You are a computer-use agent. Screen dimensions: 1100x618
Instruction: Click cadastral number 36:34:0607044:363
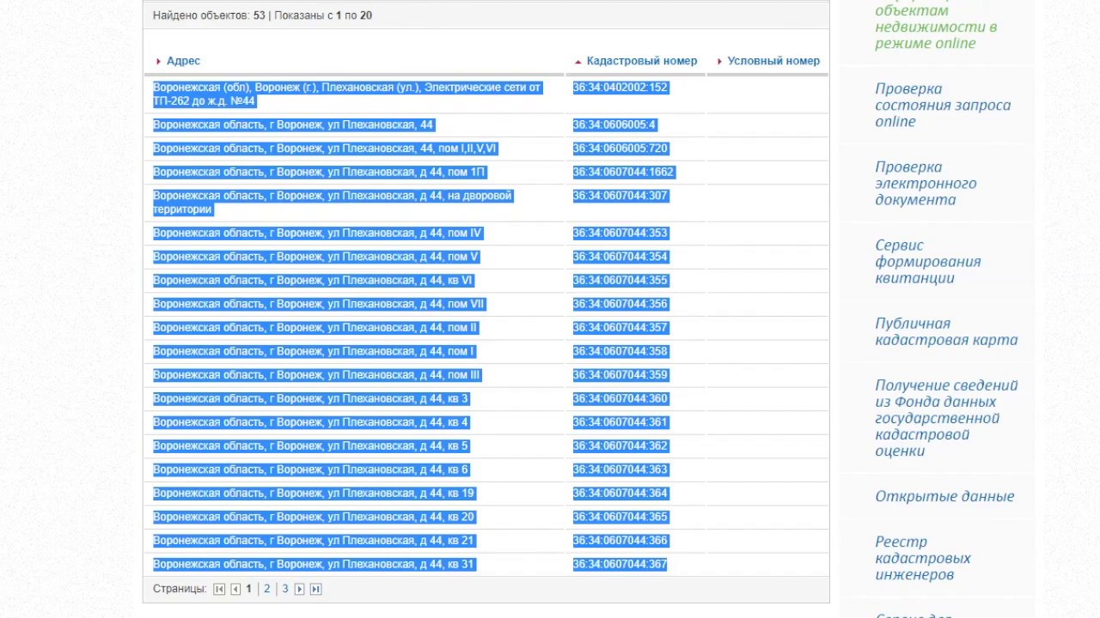click(620, 470)
